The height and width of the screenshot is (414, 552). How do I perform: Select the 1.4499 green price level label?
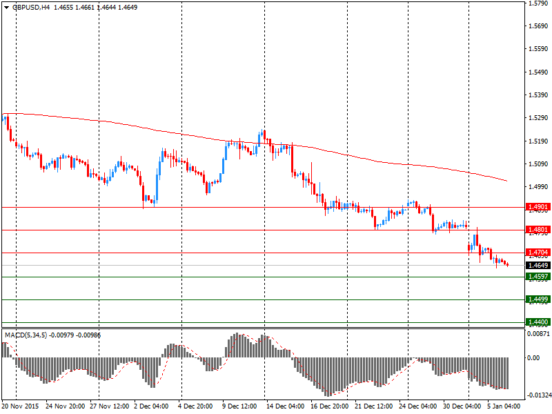click(538, 299)
